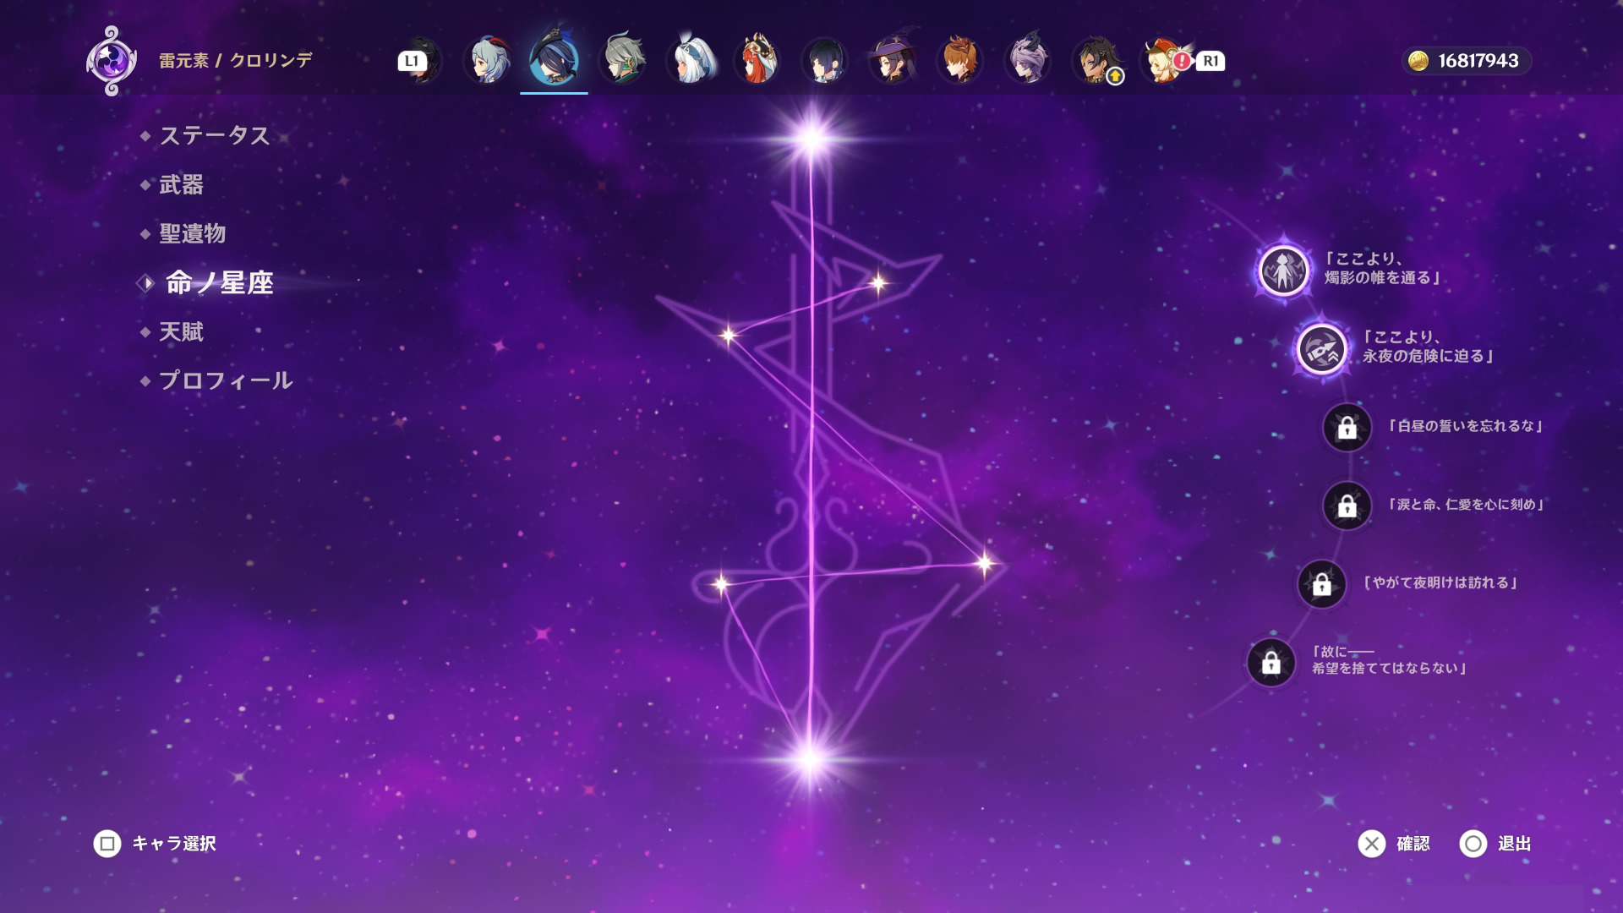
Task: Select the lavender-haired character portrait
Action: [x=1028, y=60]
